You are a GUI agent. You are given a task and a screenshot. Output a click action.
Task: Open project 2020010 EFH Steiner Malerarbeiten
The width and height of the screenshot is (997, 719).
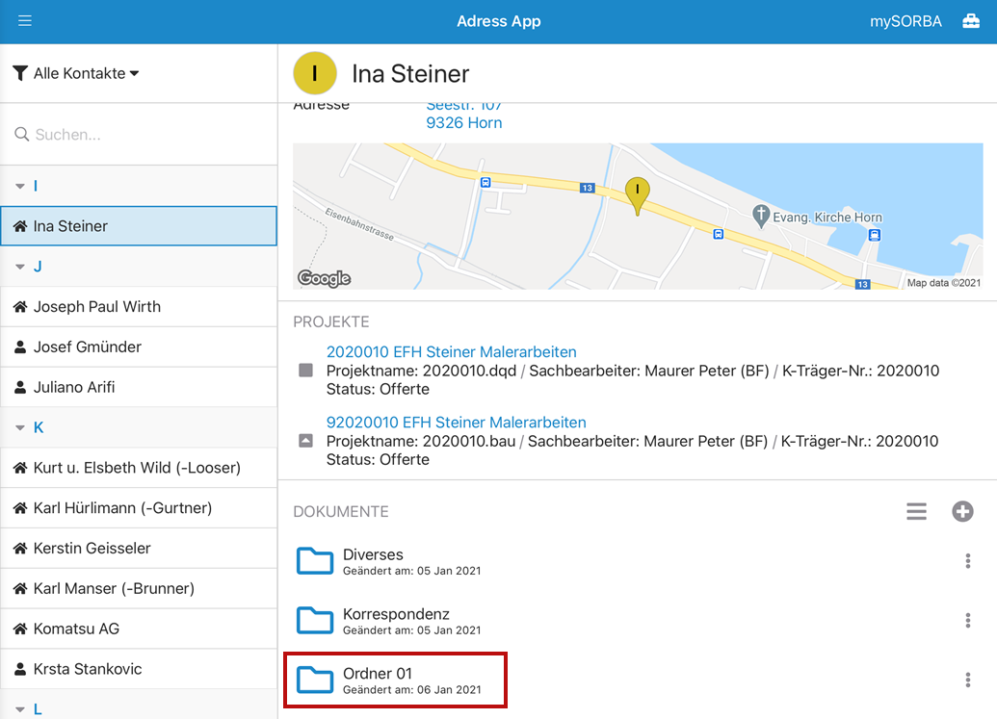[x=452, y=352]
